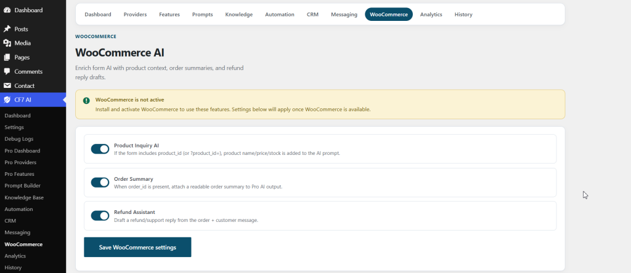Toggle Product Inquiry AI switch
The width and height of the screenshot is (631, 273).
coord(100,149)
